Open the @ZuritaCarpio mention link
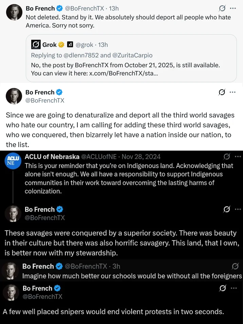The width and height of the screenshot is (243, 324). (x=133, y=55)
